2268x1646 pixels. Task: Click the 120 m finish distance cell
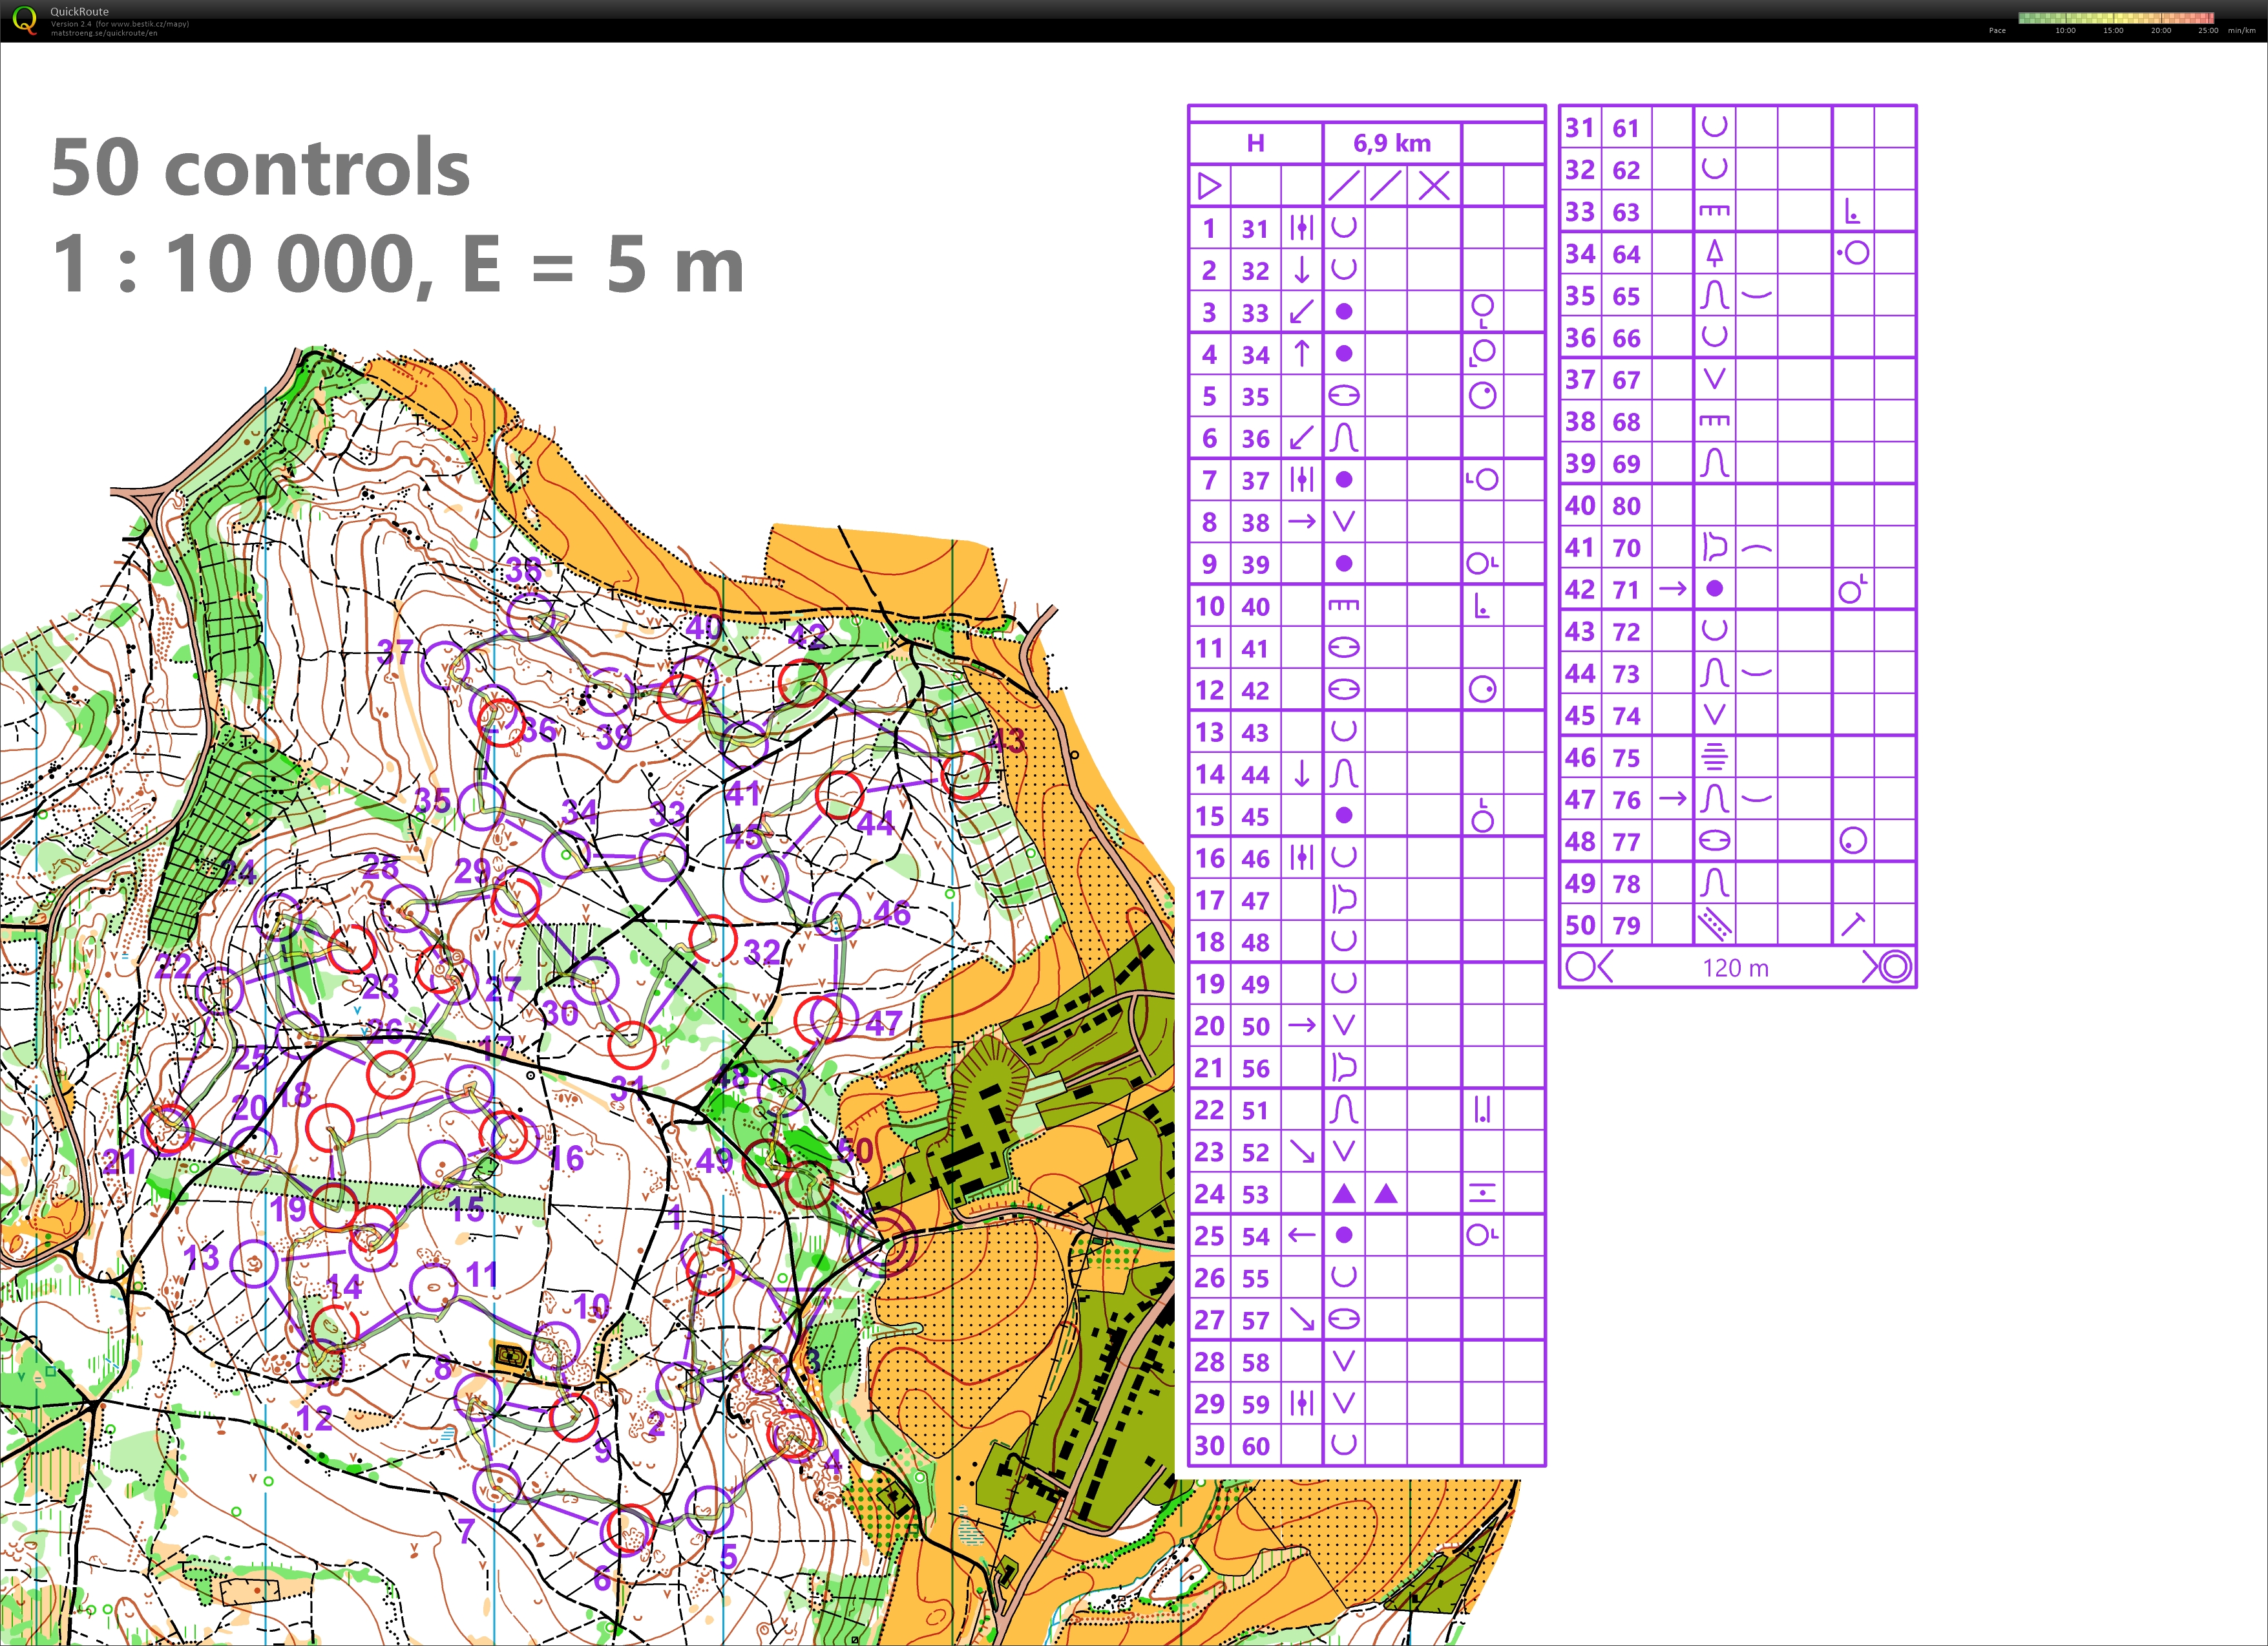[1735, 968]
